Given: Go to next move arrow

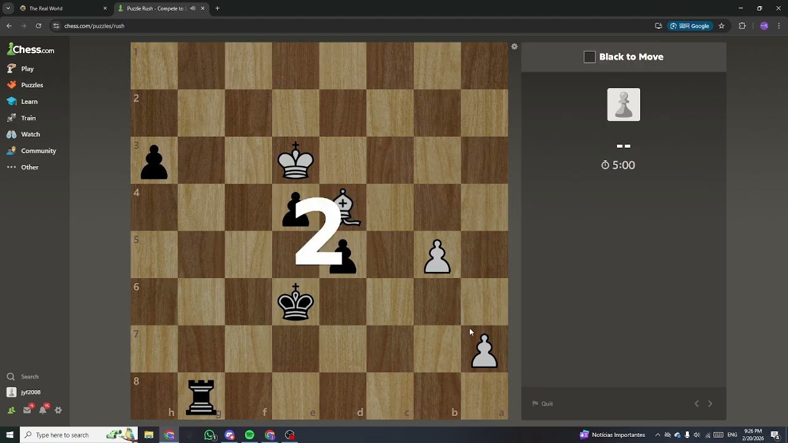Looking at the screenshot, I should coord(710,404).
